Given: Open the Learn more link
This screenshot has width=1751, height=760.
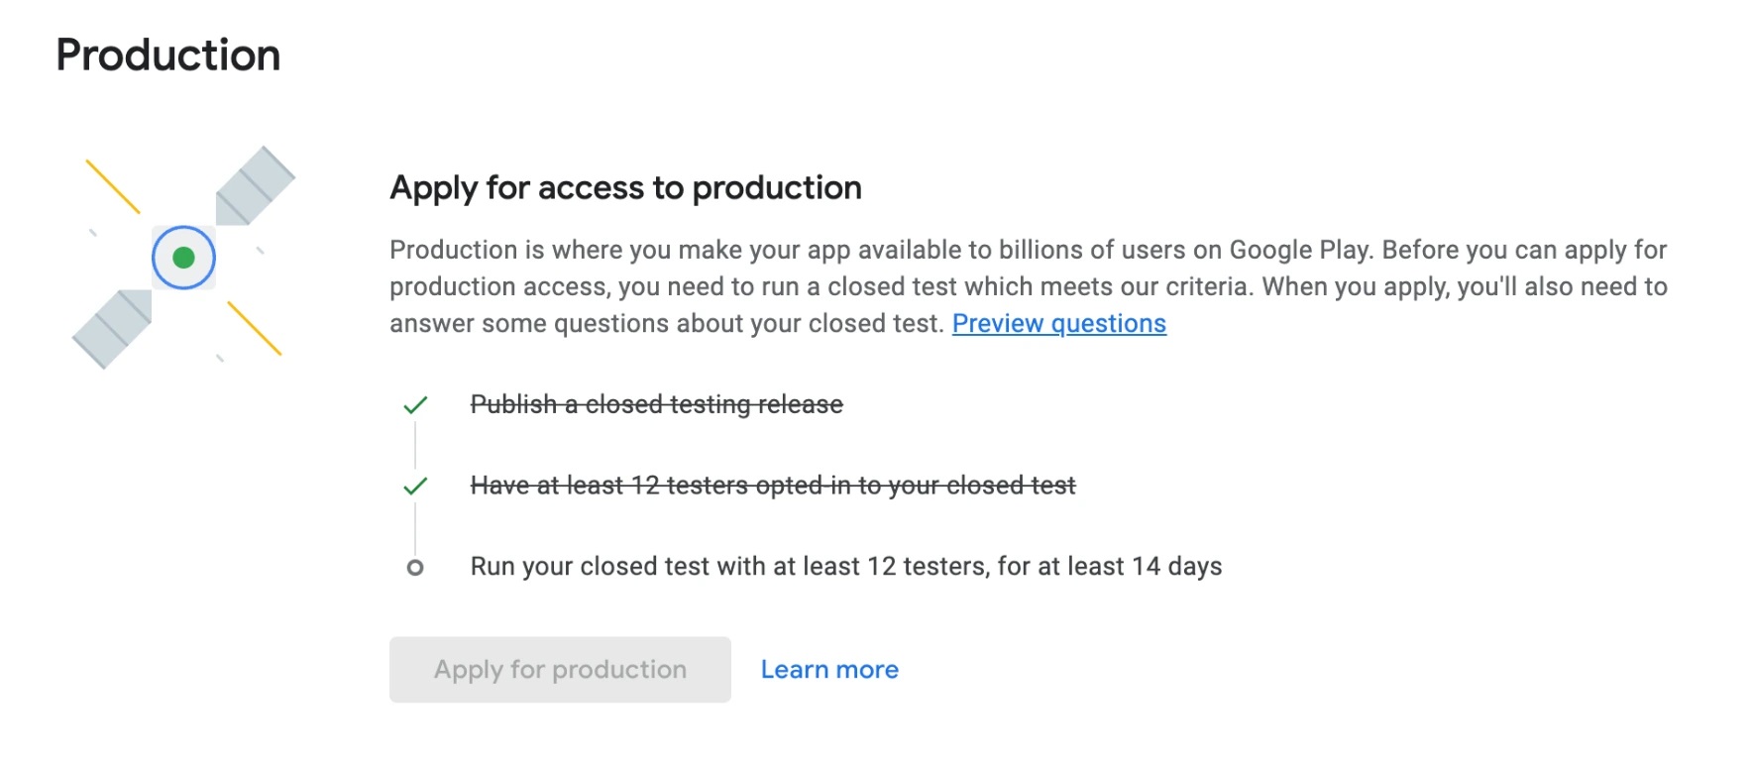Looking at the screenshot, I should pos(829,670).
